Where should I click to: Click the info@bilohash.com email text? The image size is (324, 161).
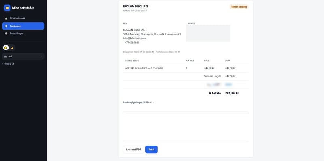(134, 38)
